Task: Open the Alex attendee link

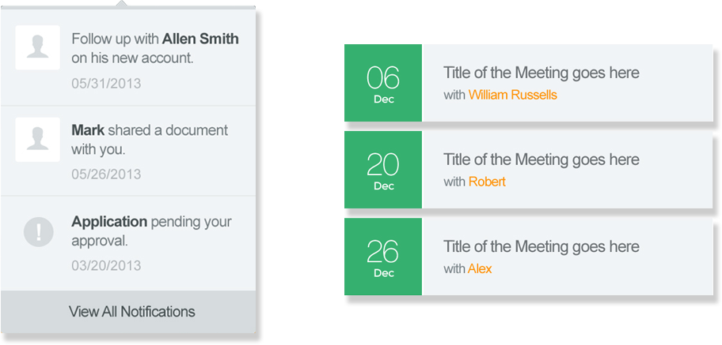Action: 480,268
